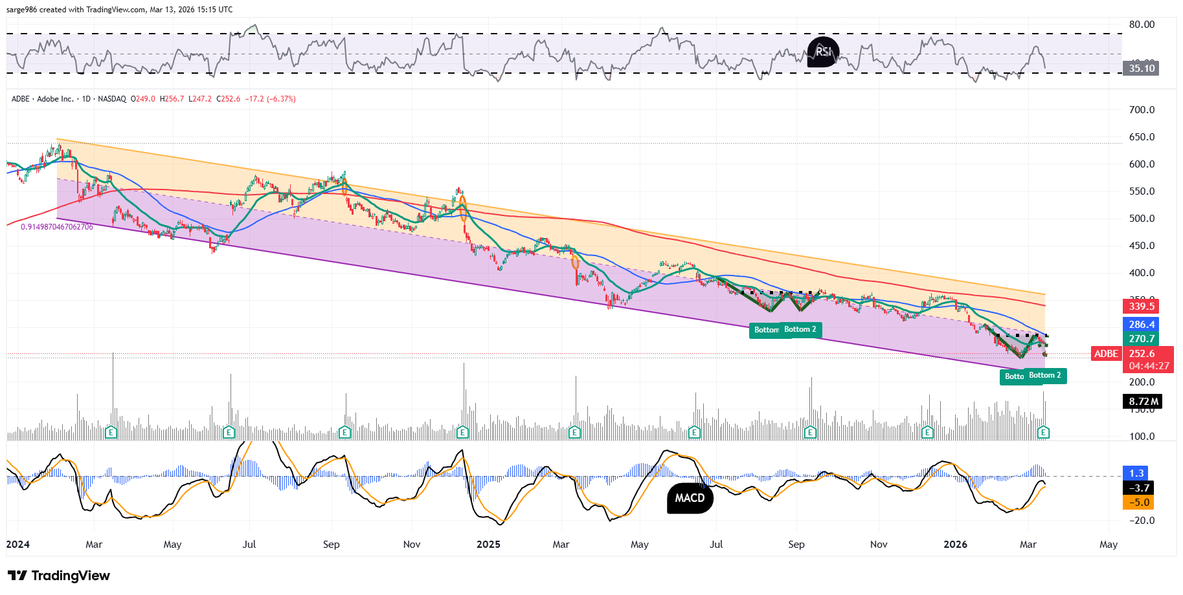Image resolution: width=1183 pixels, height=595 pixels.
Task: Click the black MACD label badge
Action: pyautogui.click(x=690, y=498)
